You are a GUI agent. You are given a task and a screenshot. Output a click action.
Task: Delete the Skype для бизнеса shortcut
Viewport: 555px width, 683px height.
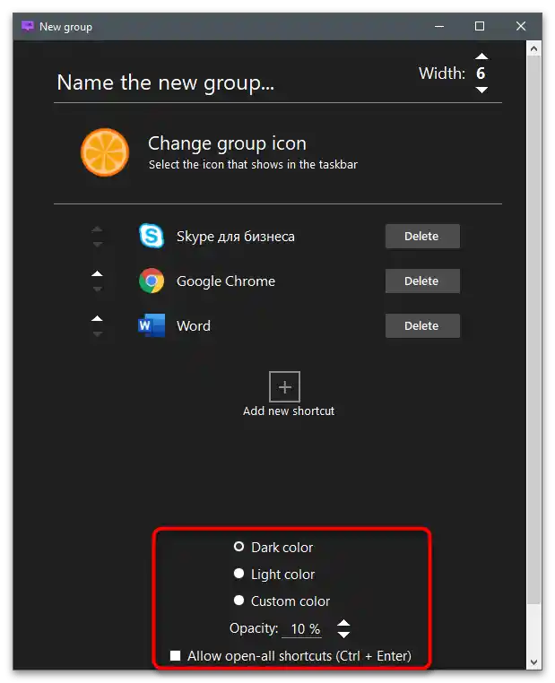422,236
